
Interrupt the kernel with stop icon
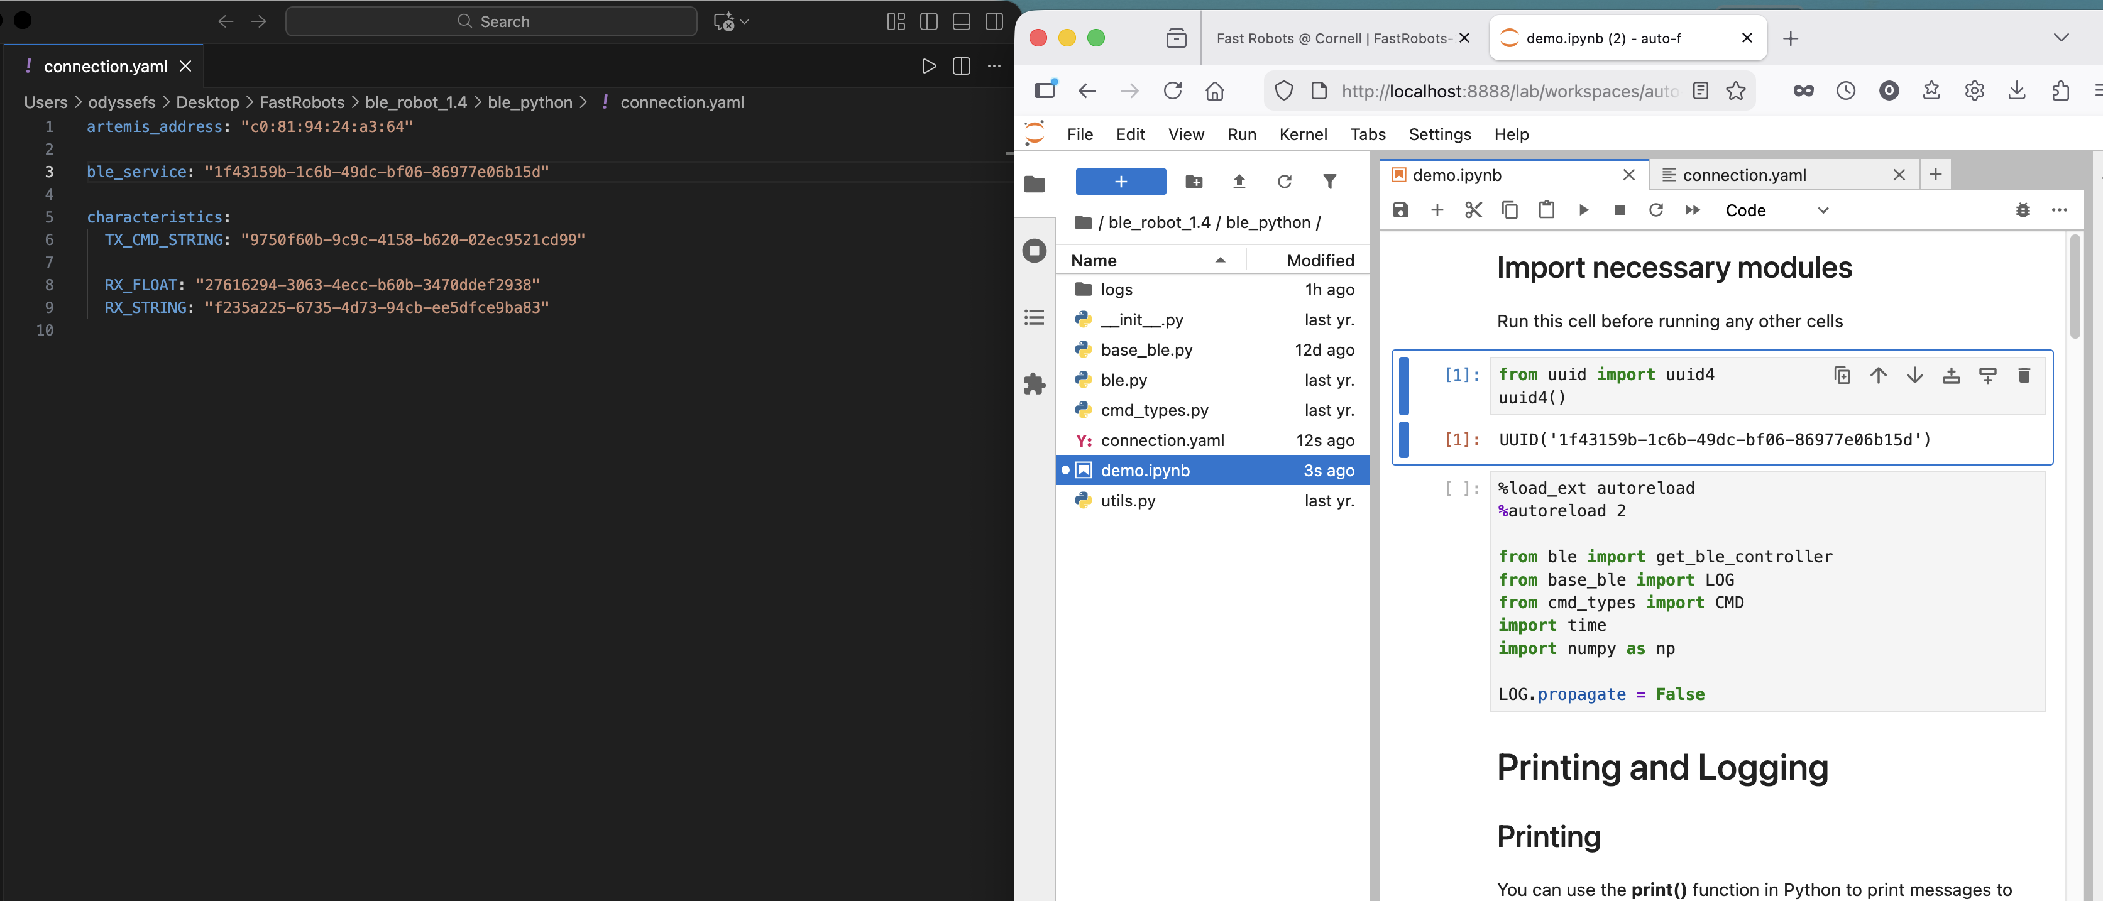pyautogui.click(x=1620, y=210)
